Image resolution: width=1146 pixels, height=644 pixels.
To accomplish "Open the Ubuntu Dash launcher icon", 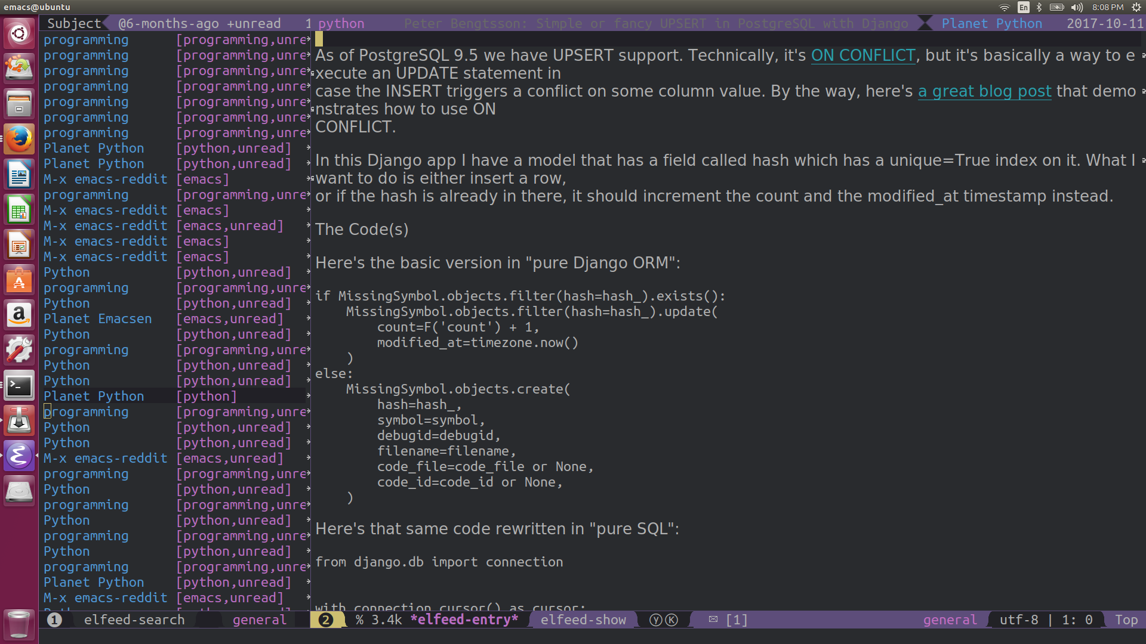I will [19, 33].
